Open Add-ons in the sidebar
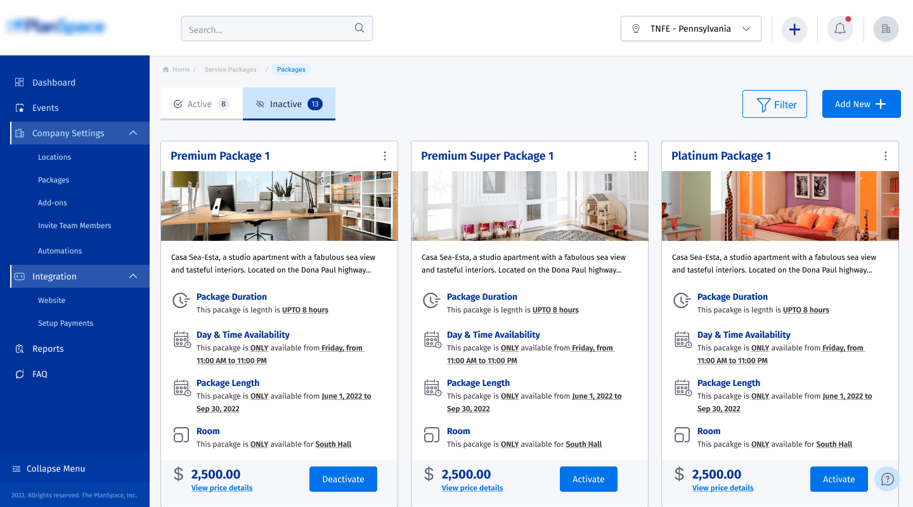This screenshot has height=507, width=913. [x=53, y=203]
